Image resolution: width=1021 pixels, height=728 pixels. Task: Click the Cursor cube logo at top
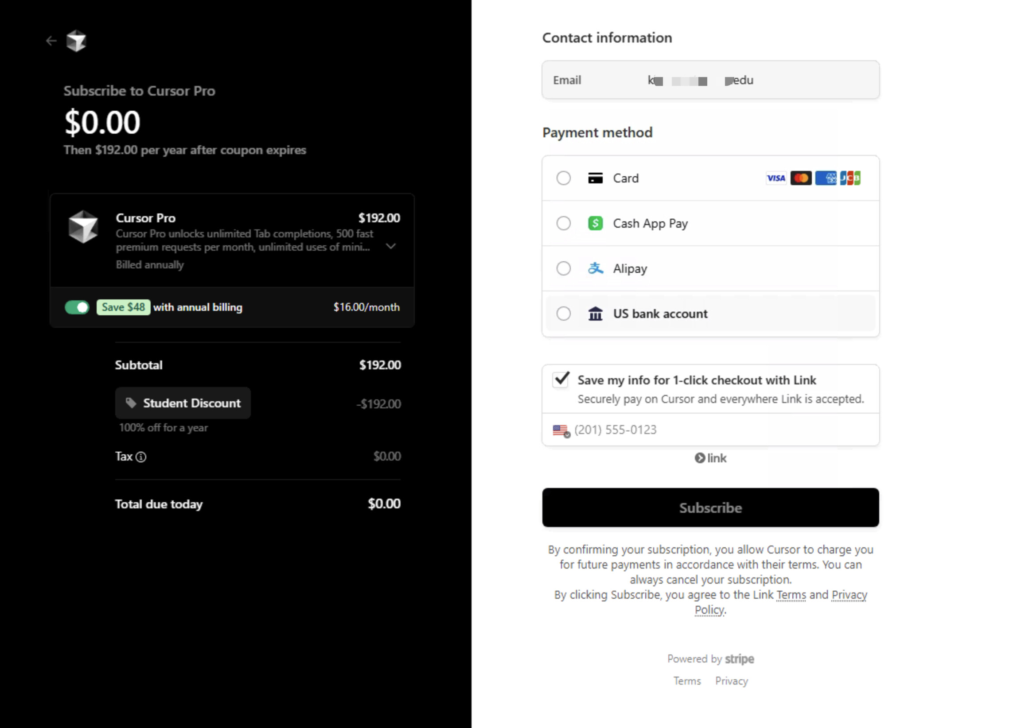pos(76,41)
